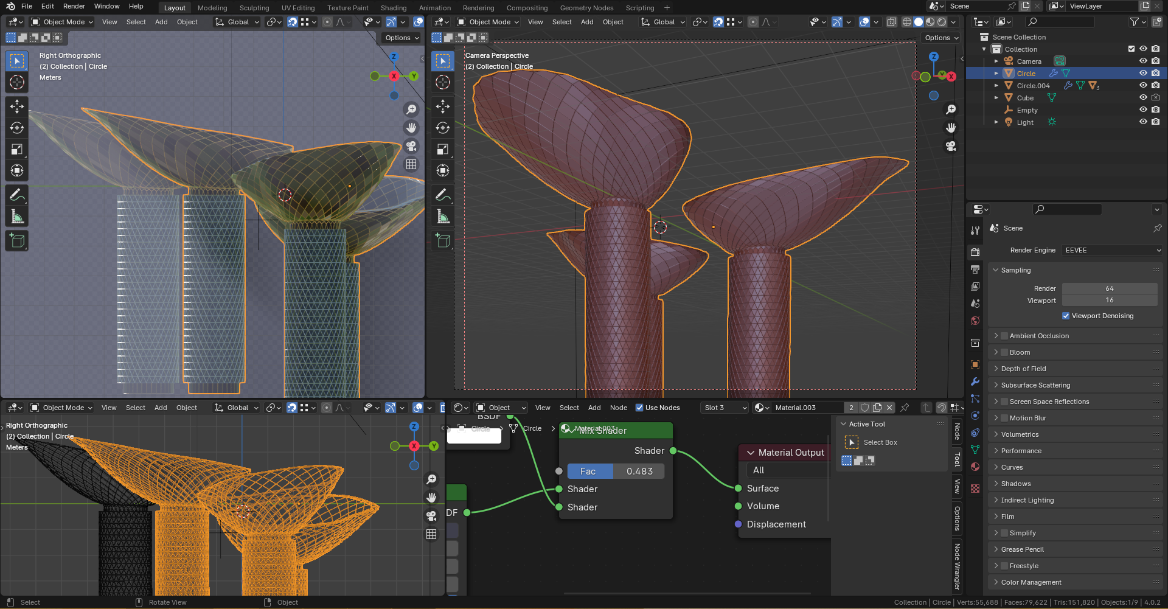Switch to the Shading workspace tab

(x=393, y=8)
